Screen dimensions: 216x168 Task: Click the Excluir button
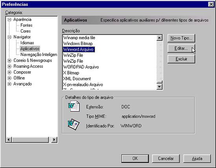click(181, 59)
